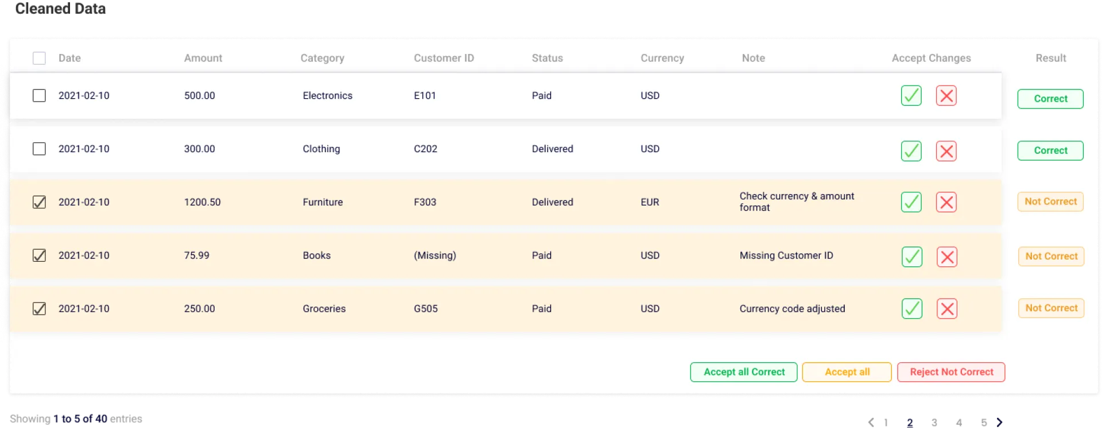Accept changes for the Electronics row
1102x430 pixels.
coord(911,96)
